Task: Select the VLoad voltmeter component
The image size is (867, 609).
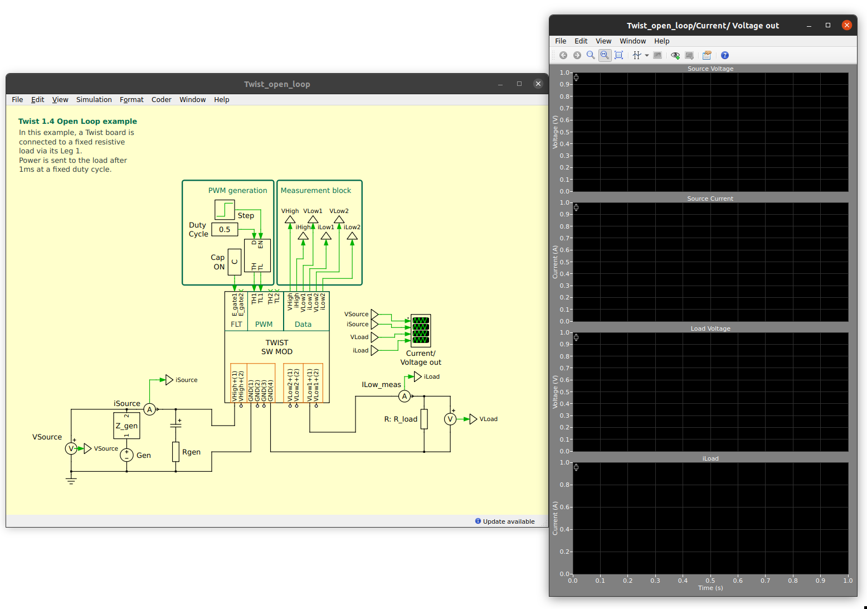Action: click(x=450, y=419)
